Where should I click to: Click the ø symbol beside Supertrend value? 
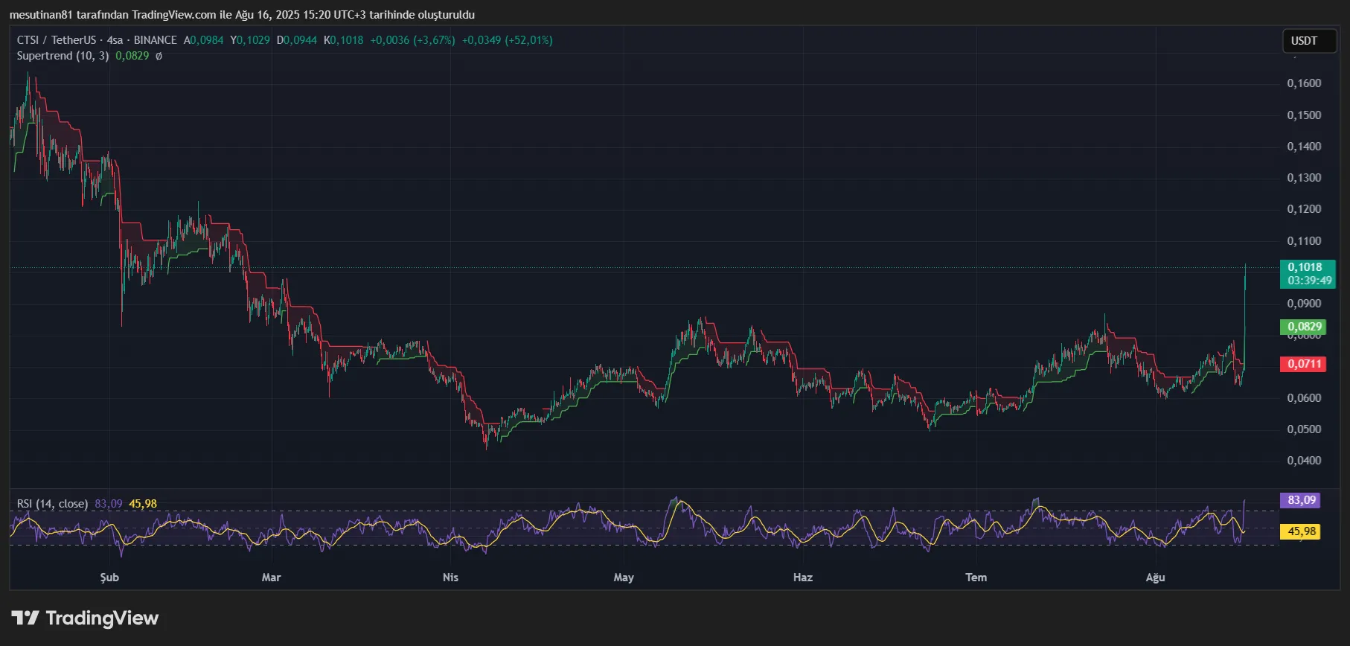[x=159, y=56]
